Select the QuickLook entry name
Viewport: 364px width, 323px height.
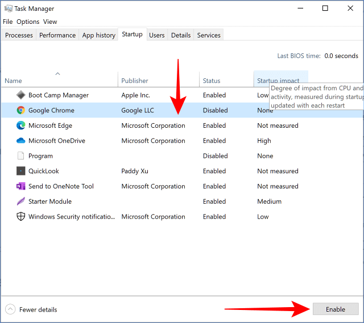[x=44, y=171]
